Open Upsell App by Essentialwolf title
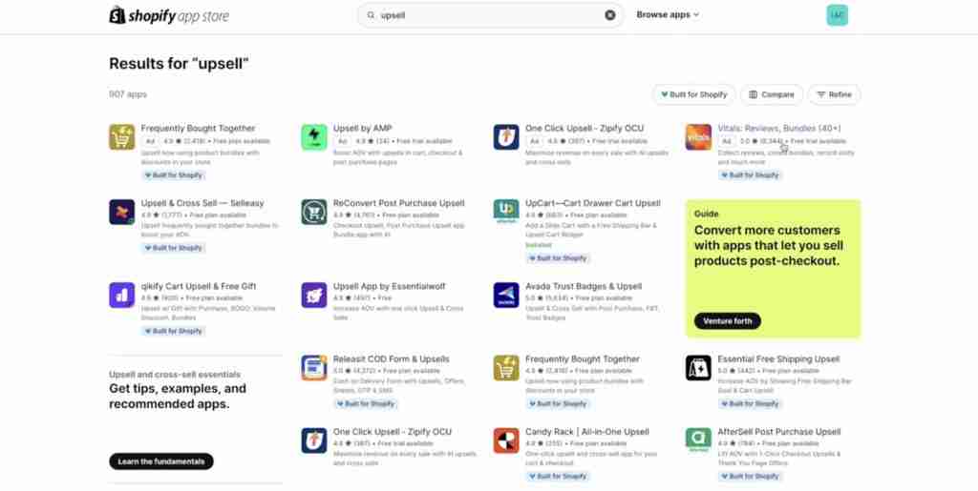The width and height of the screenshot is (978, 491). [390, 286]
